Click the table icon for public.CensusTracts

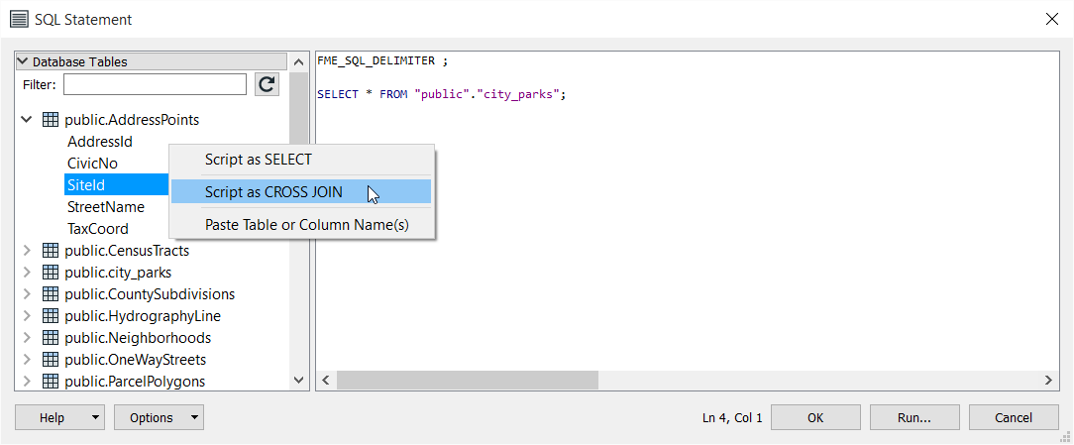50,251
